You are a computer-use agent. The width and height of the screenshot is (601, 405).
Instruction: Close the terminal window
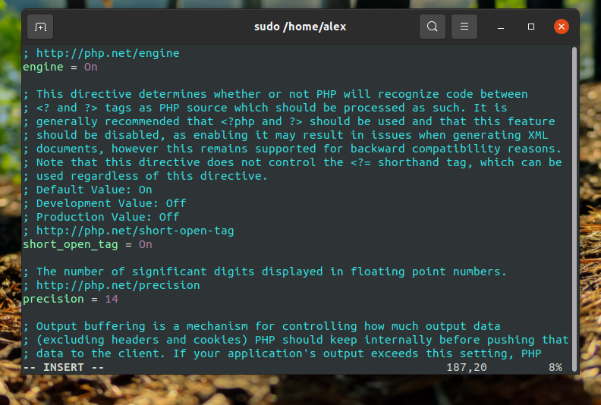[x=561, y=27]
